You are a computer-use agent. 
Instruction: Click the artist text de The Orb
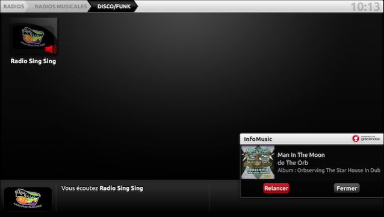pos(293,163)
